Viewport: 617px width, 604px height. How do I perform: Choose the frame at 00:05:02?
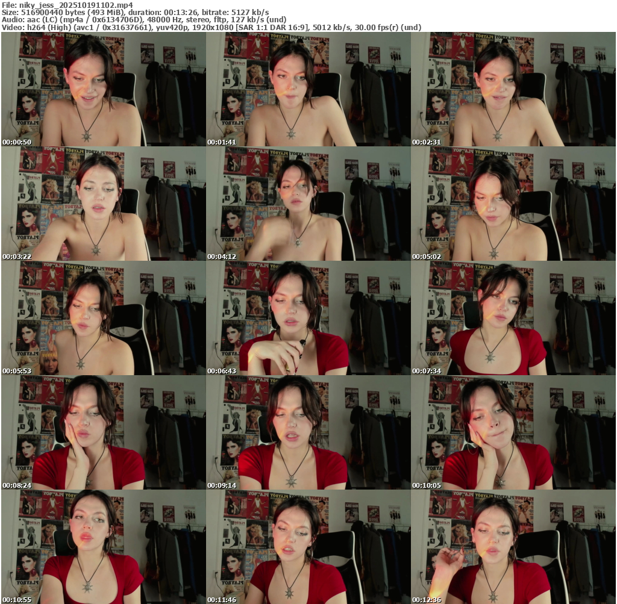tap(513, 204)
